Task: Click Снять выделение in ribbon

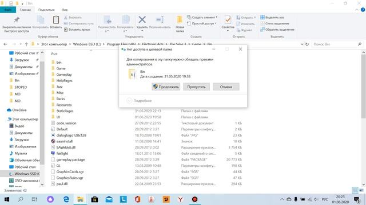Action: point(274,23)
